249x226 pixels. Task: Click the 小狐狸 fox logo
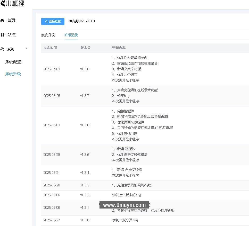pos(3,3)
